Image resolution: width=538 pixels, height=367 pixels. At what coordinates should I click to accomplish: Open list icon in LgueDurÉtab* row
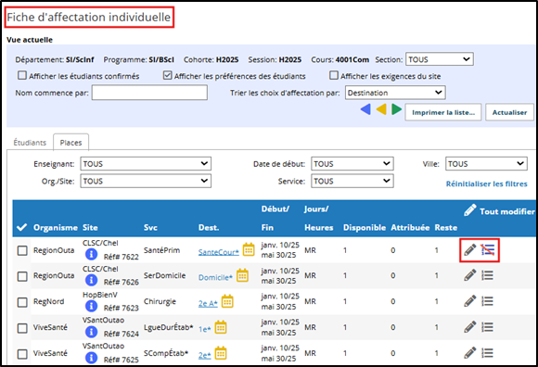(x=487, y=327)
